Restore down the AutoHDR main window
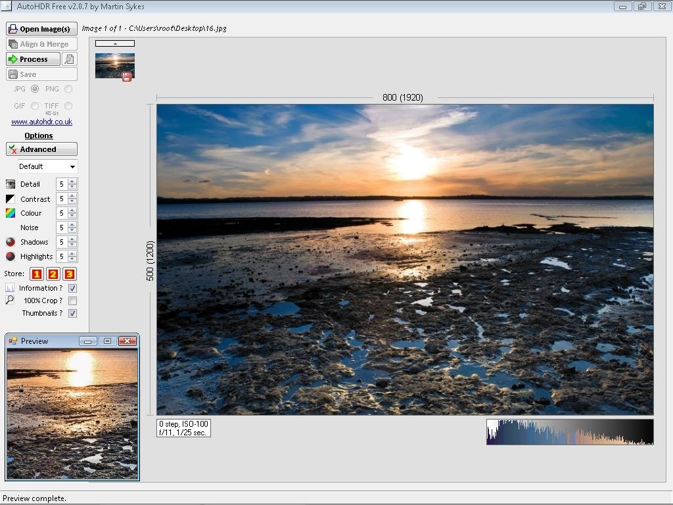 642,6
